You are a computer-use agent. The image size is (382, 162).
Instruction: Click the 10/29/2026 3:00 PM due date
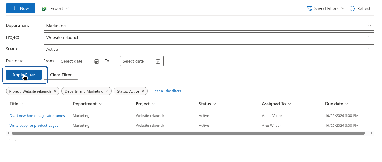tap(342, 126)
